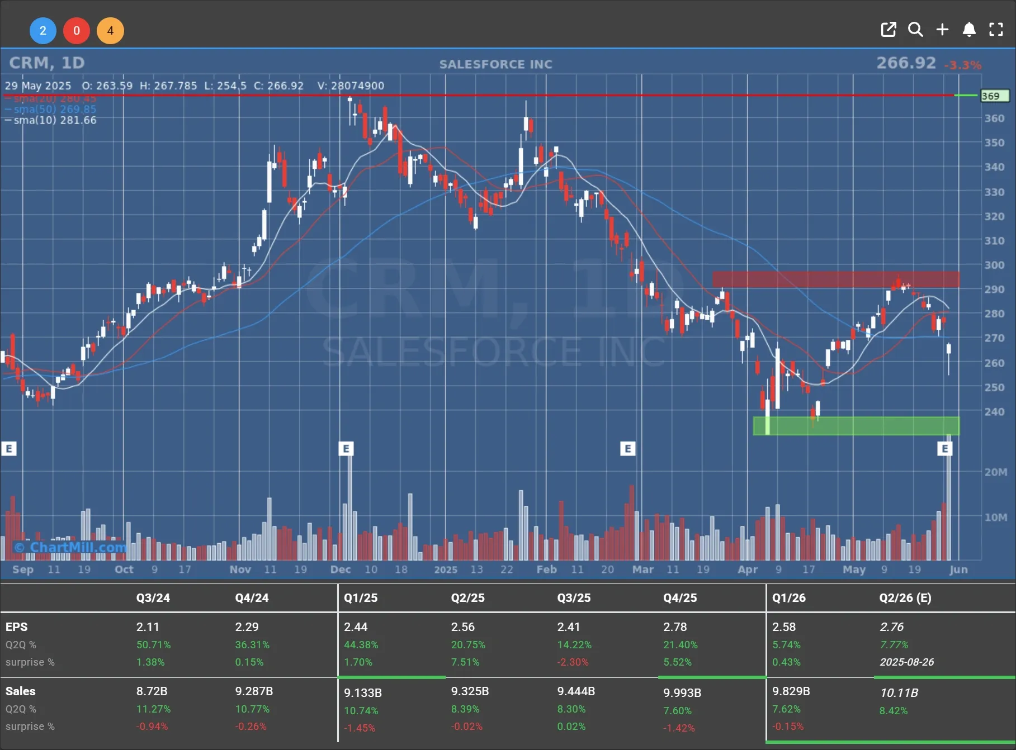The image size is (1016, 750).
Task: Select the Q1/26 column header
Action: tap(789, 597)
